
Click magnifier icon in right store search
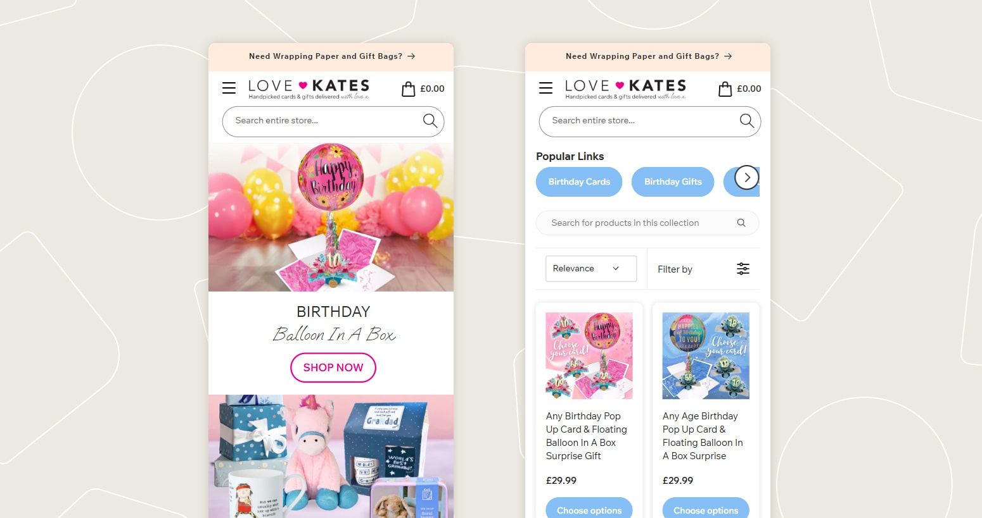pyautogui.click(x=747, y=120)
